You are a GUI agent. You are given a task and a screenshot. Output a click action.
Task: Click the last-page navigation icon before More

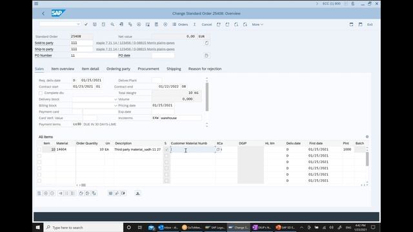pos(245,24)
